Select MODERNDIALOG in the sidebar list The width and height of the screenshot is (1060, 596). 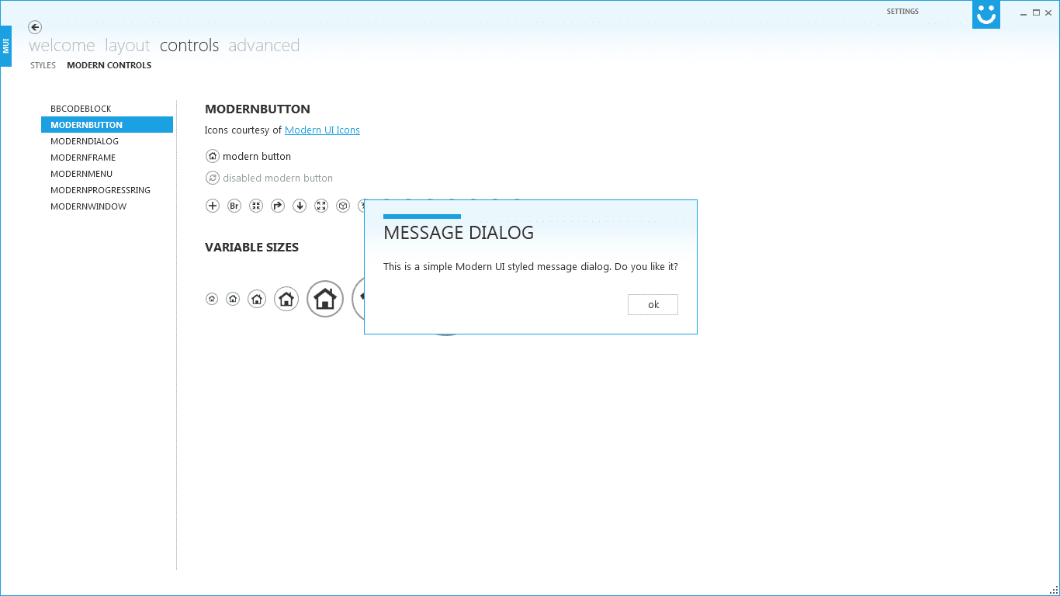(84, 140)
